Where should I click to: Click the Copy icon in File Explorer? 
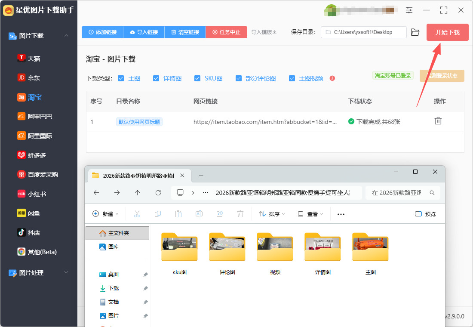[x=158, y=214]
